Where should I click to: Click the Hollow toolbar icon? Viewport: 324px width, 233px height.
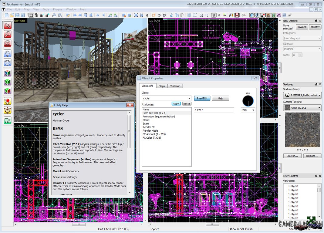tap(130, 15)
